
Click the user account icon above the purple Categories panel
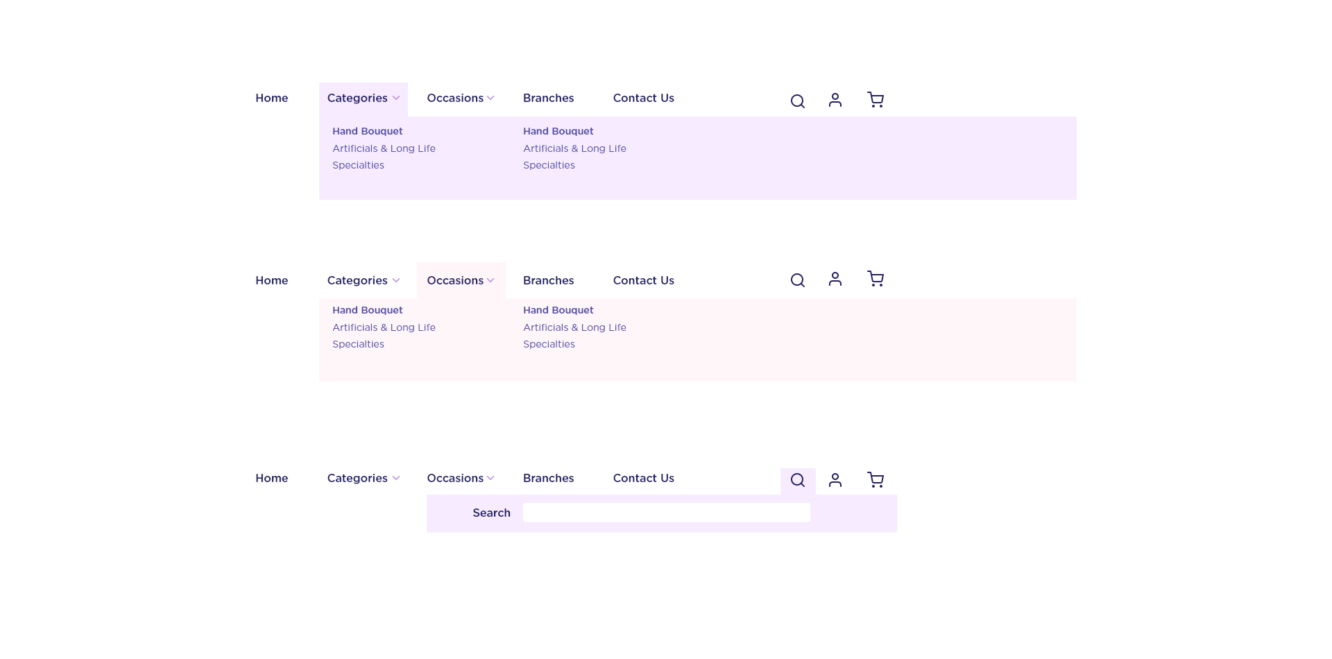[835, 100]
